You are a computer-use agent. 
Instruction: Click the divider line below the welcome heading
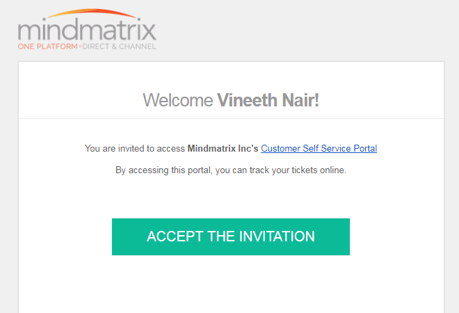tap(231, 118)
